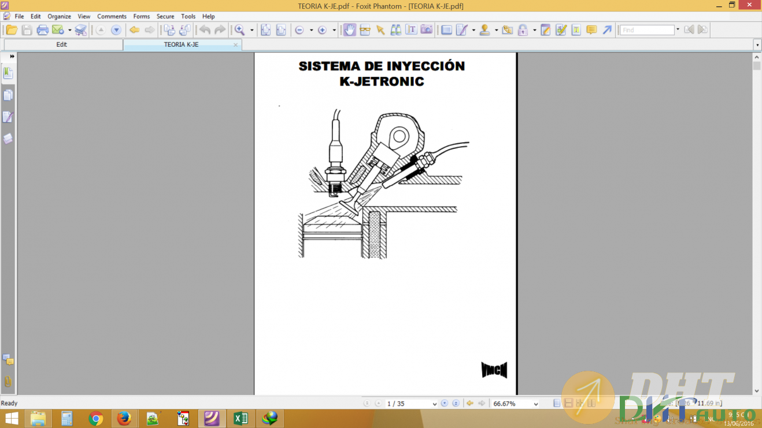Open the Zoom tool dropdown arrow
This screenshot has height=428, width=762.
(251, 30)
